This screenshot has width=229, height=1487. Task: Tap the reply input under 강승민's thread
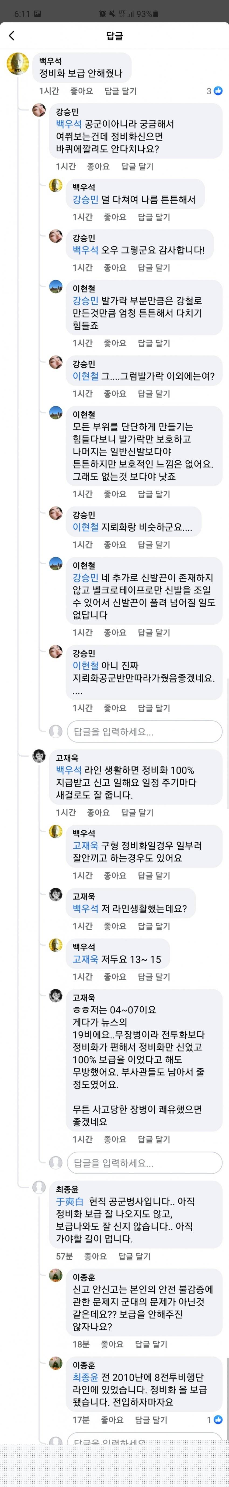(144, 731)
